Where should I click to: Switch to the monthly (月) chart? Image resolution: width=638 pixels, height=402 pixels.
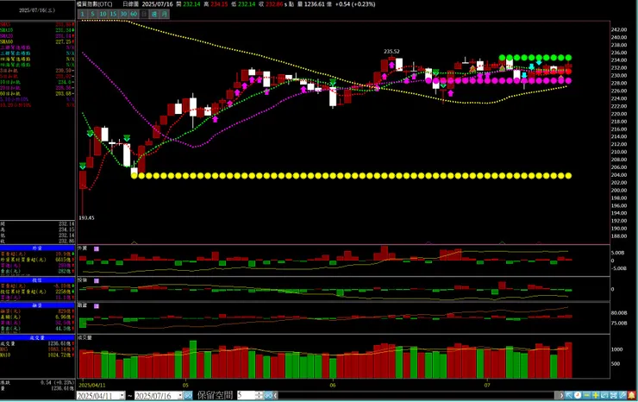[x=165, y=14]
